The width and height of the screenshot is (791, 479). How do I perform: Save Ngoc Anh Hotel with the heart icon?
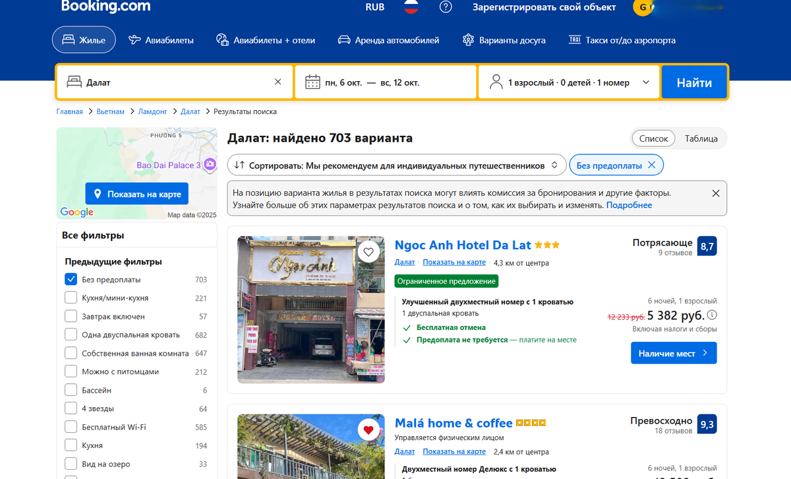pos(368,252)
